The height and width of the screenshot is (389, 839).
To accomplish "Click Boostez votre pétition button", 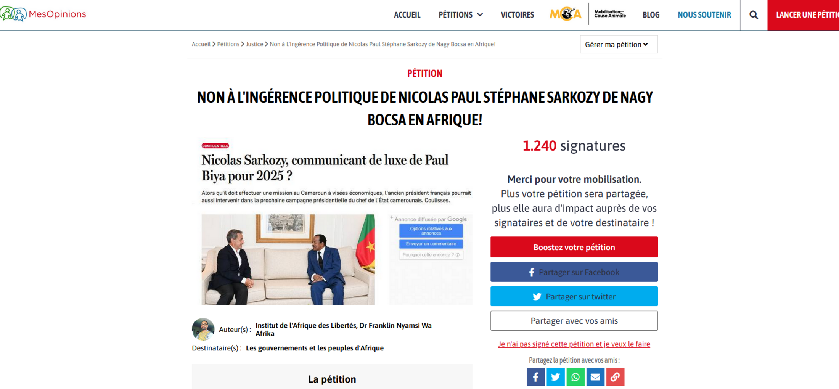I will click(574, 247).
